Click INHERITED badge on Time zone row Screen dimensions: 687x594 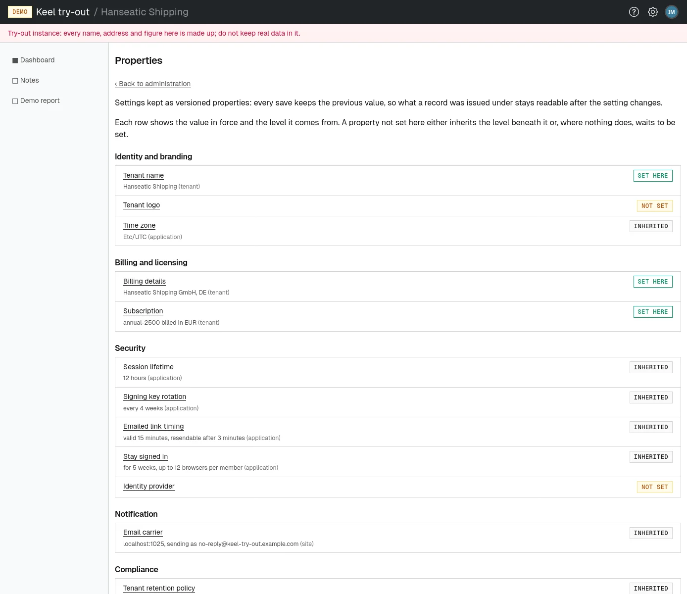tap(651, 226)
